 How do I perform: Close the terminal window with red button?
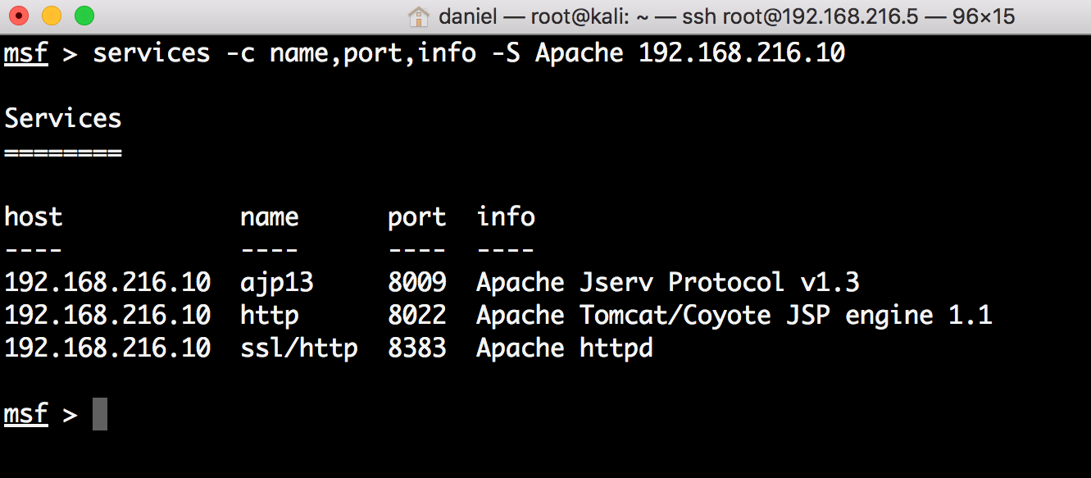point(19,16)
